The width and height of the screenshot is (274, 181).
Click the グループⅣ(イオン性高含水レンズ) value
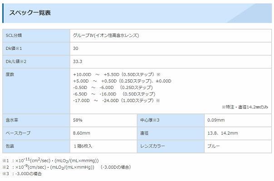[106, 35]
